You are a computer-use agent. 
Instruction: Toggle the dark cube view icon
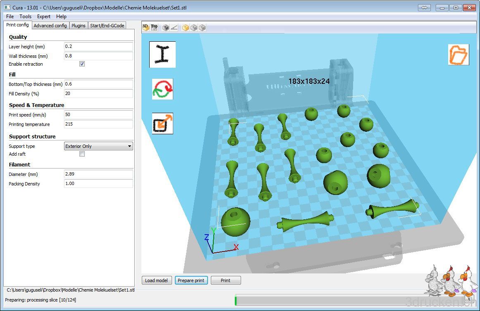point(166,28)
